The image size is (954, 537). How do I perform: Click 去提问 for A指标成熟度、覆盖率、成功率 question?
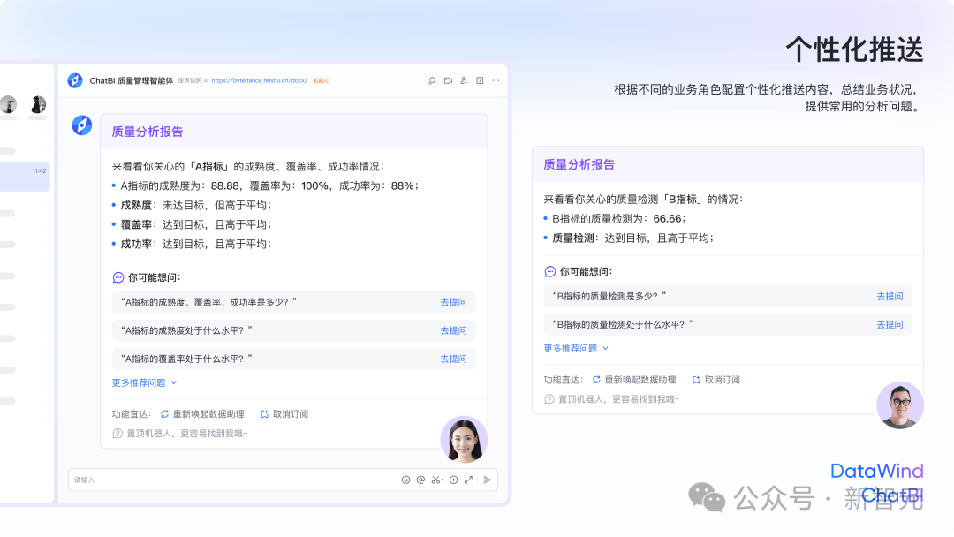453,302
